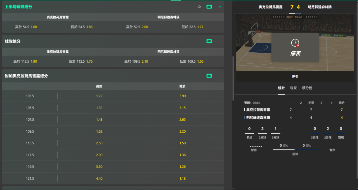
Task: Choose under 109.5 odds 2.20
Action: click(x=182, y=131)
